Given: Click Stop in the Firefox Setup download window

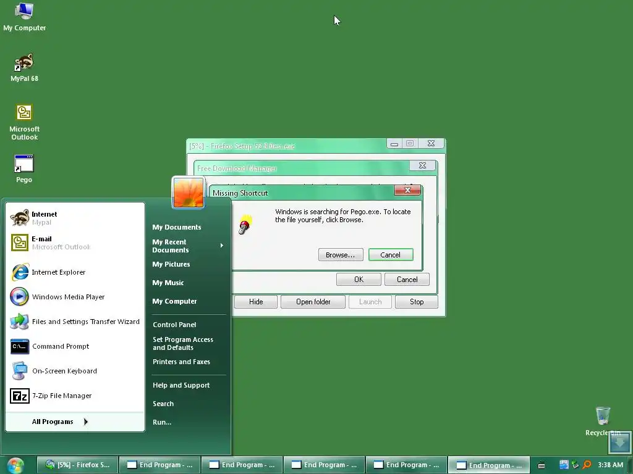Looking at the screenshot, I should [417, 302].
